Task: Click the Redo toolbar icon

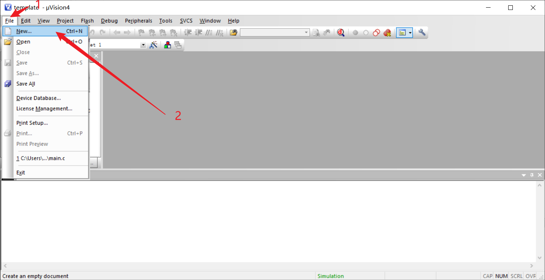Action: [x=102, y=33]
